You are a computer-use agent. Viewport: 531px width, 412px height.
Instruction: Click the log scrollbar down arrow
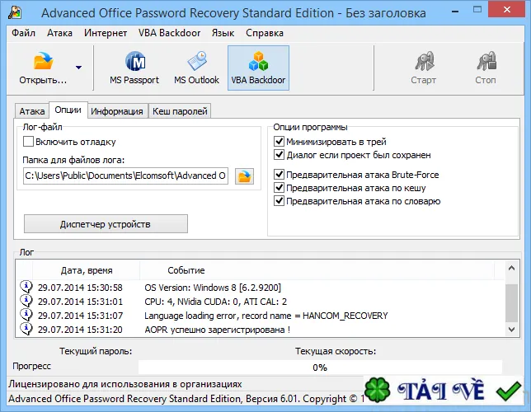coord(512,329)
